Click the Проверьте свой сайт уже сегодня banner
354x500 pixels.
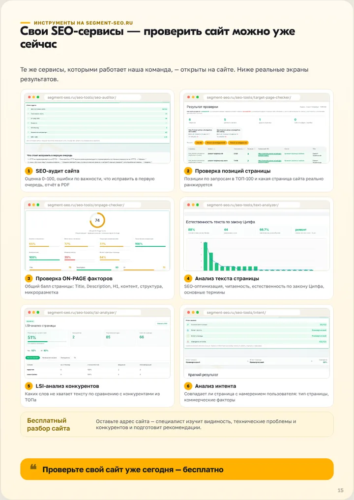click(x=177, y=469)
